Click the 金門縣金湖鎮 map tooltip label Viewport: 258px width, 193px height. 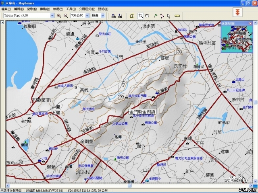click(x=142, y=112)
